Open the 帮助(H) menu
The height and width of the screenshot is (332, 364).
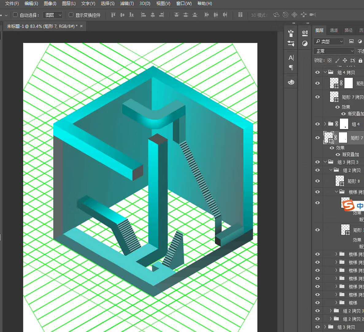click(x=205, y=3)
